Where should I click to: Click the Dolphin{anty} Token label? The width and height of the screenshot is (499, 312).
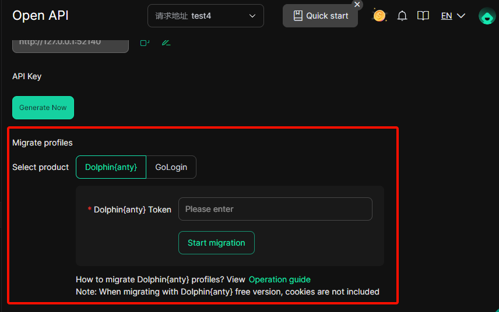pyautogui.click(x=132, y=210)
